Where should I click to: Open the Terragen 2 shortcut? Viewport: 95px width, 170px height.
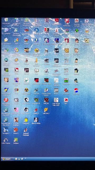point(6,130)
